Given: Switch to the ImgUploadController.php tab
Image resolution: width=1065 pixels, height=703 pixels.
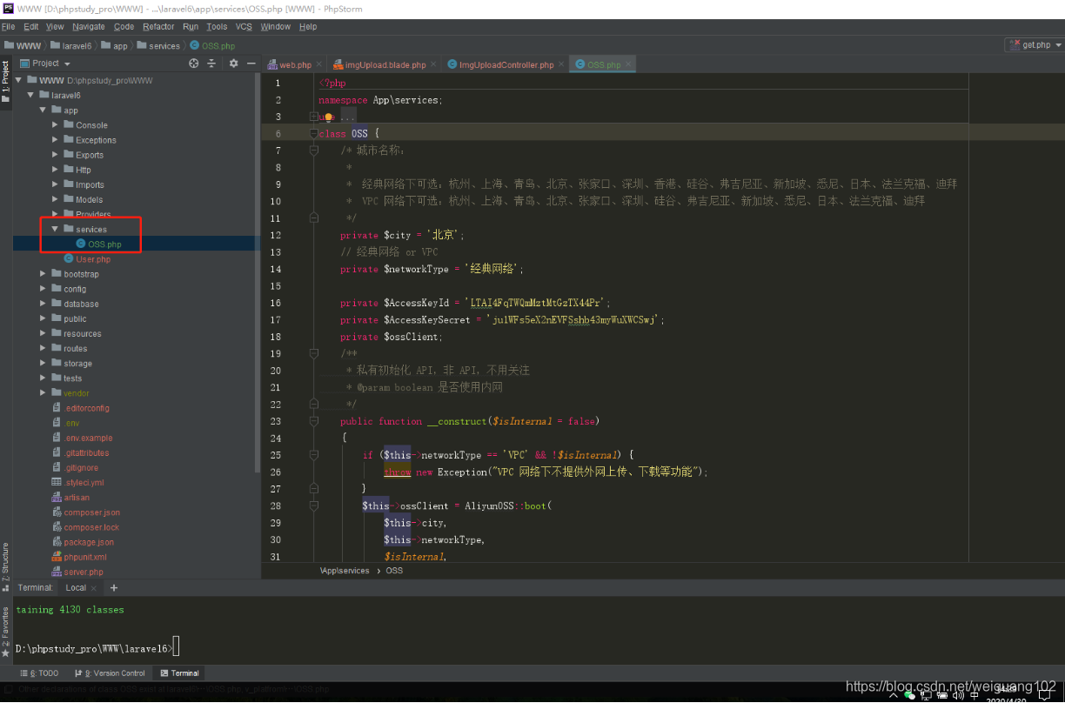Looking at the screenshot, I should (x=506, y=65).
